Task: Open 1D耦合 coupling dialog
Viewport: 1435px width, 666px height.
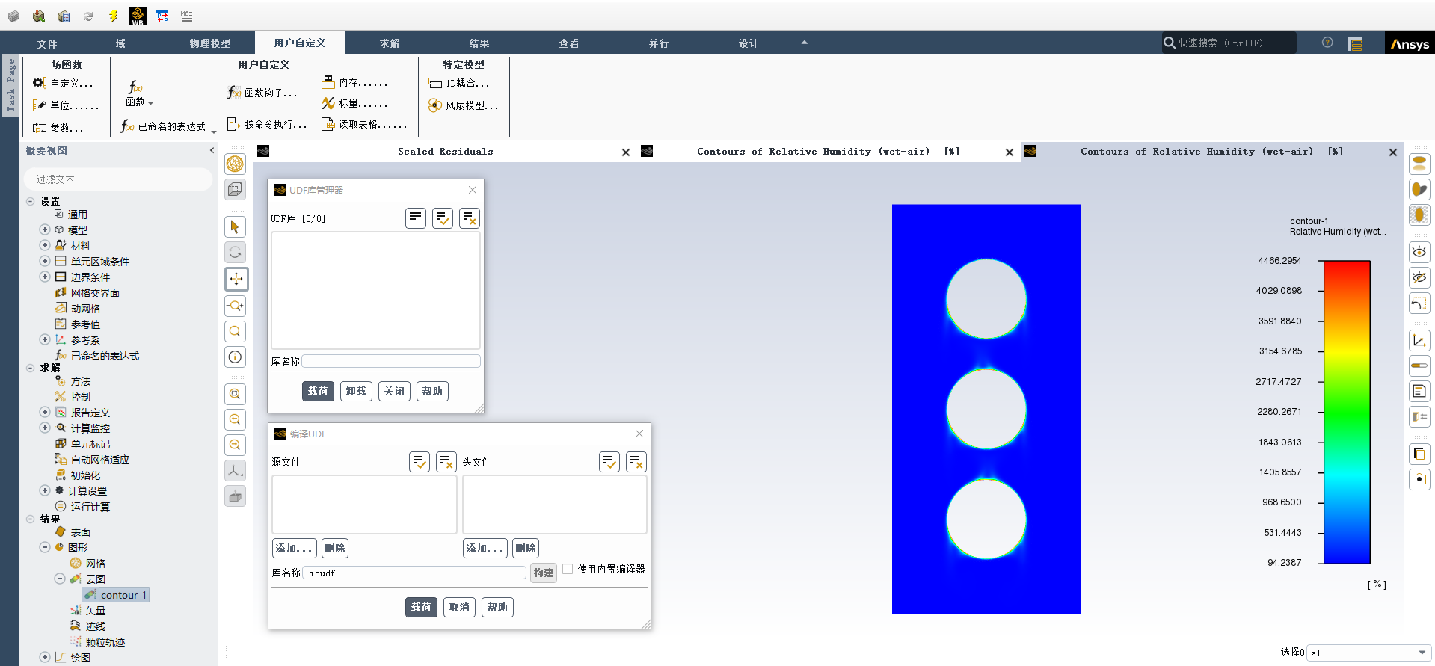Action: coord(459,83)
